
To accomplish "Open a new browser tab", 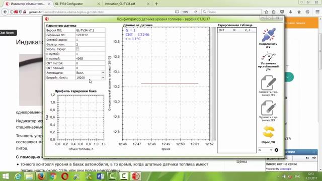I will (156, 4).
